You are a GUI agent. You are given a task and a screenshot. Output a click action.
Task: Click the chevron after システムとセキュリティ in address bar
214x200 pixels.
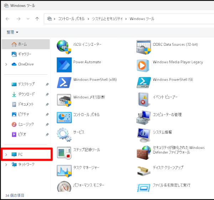point(126,19)
